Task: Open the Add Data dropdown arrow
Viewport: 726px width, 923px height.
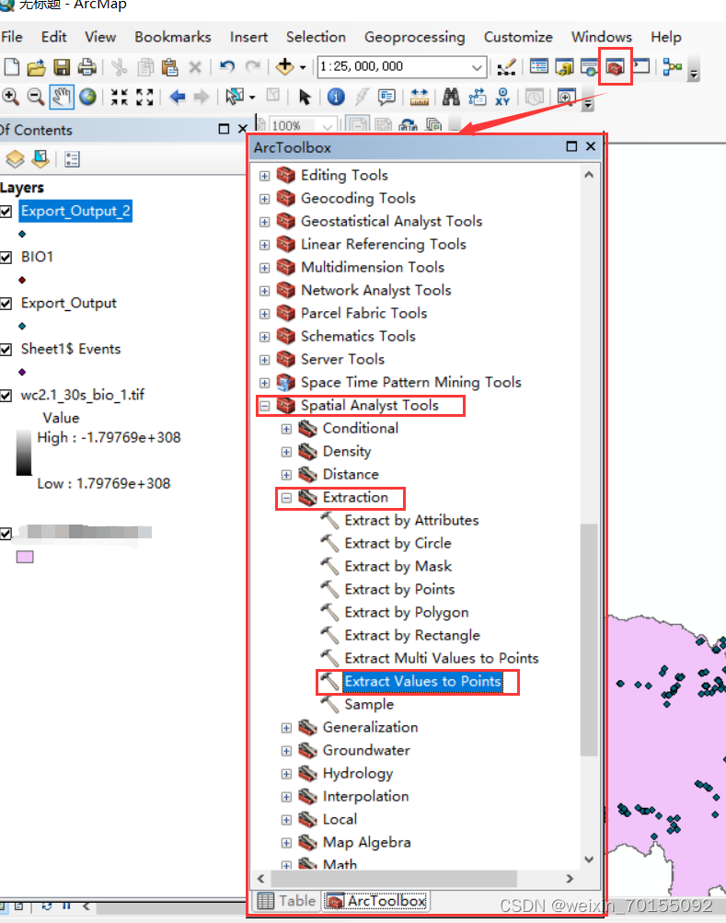Action: (x=303, y=67)
